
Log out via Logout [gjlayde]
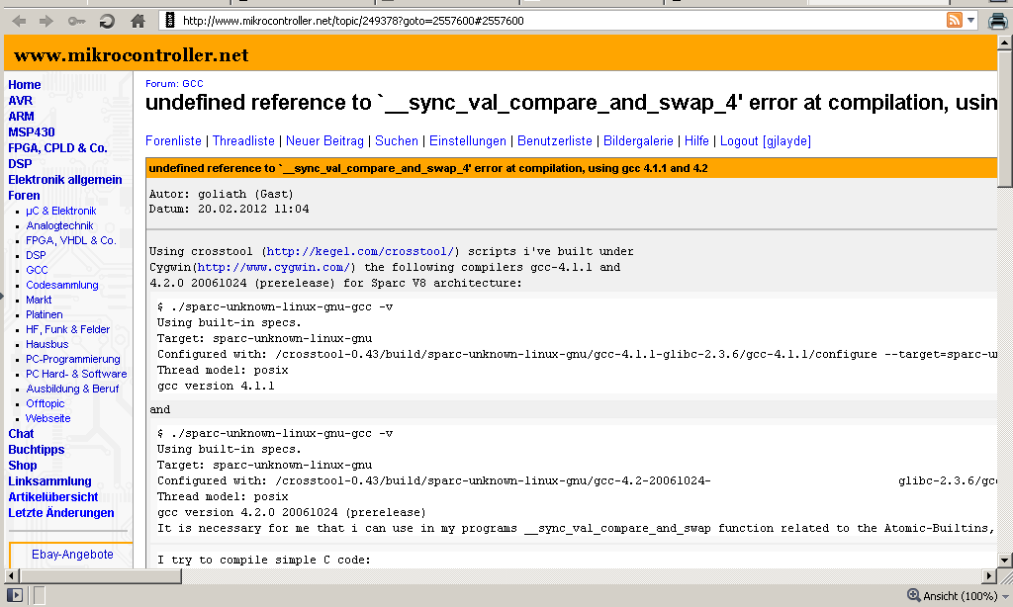click(x=766, y=141)
